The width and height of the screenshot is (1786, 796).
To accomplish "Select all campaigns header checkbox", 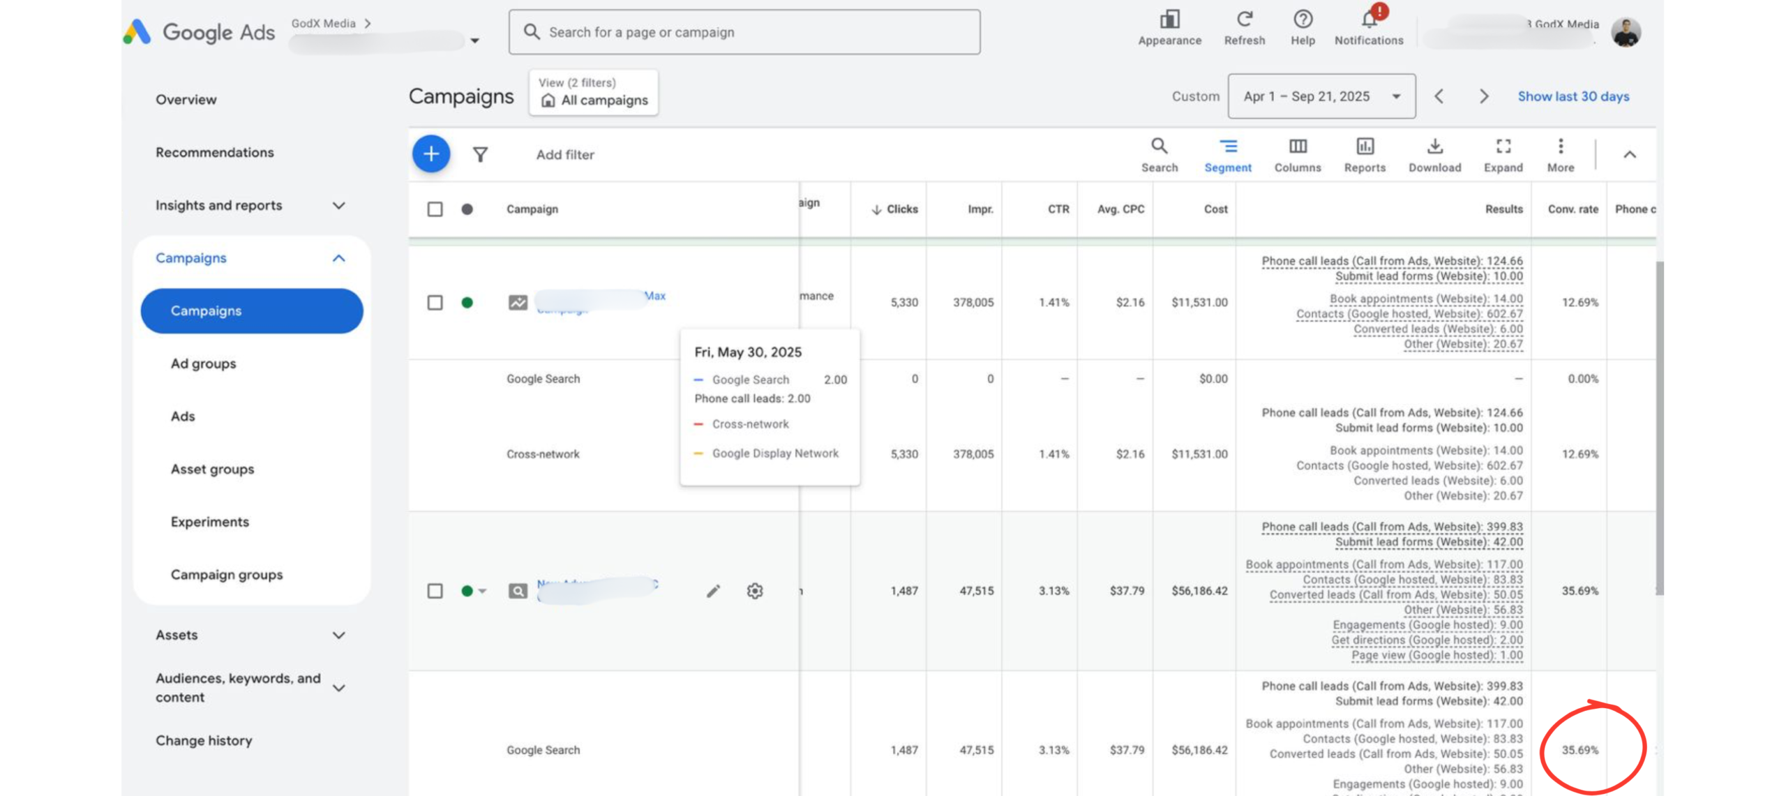I will (x=434, y=209).
